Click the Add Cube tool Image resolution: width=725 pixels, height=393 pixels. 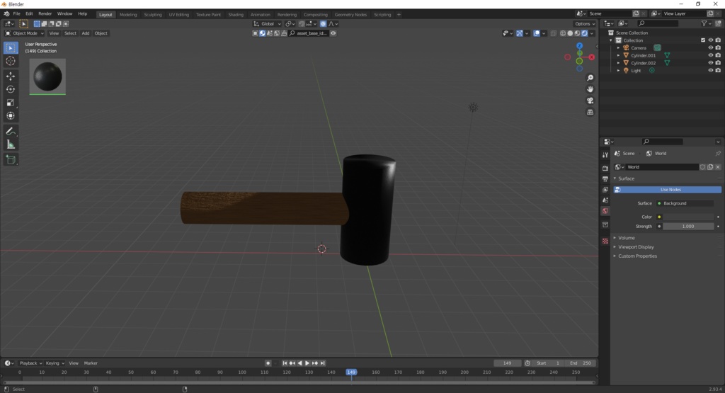point(11,160)
